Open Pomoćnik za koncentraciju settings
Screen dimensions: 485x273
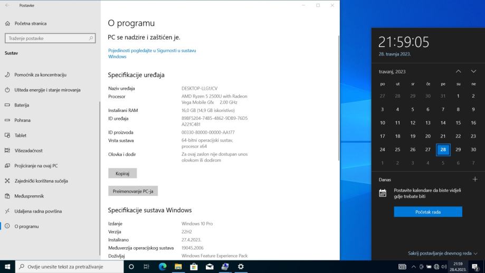(40, 75)
